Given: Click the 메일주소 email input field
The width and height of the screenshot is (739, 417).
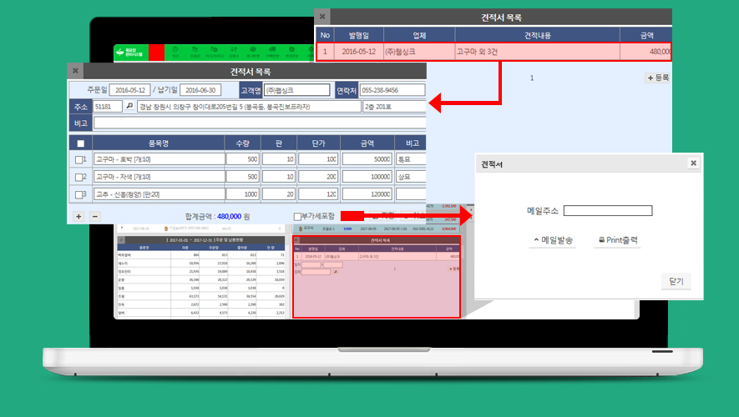Looking at the screenshot, I should tap(607, 211).
